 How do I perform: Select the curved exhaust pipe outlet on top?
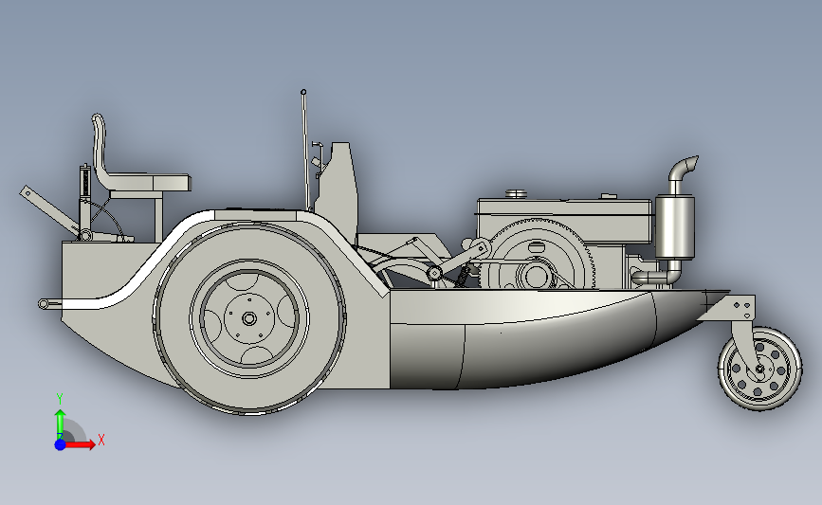pos(683,169)
